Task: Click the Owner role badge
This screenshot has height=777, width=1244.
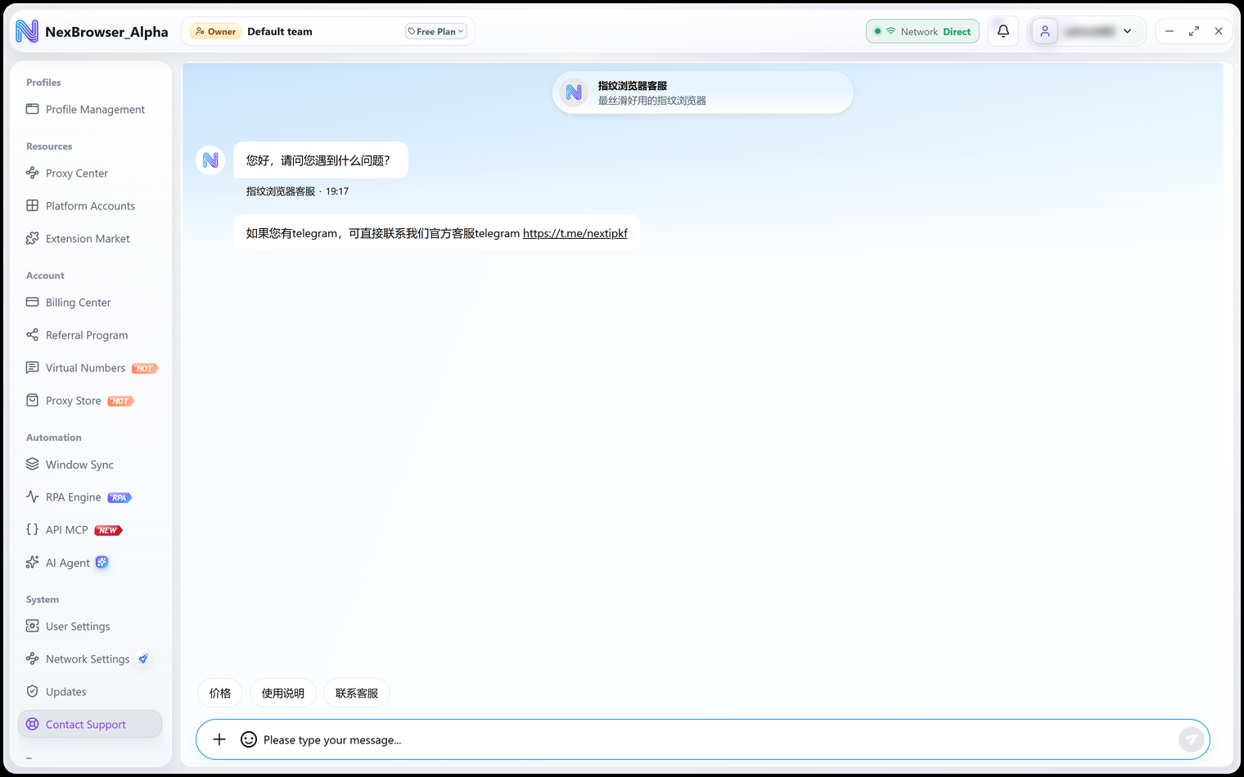Action: [x=216, y=31]
